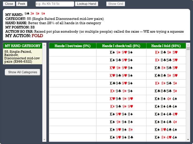
Task: Click the hand table scrollbar down arrow
Action: pyautogui.click(x=188, y=140)
